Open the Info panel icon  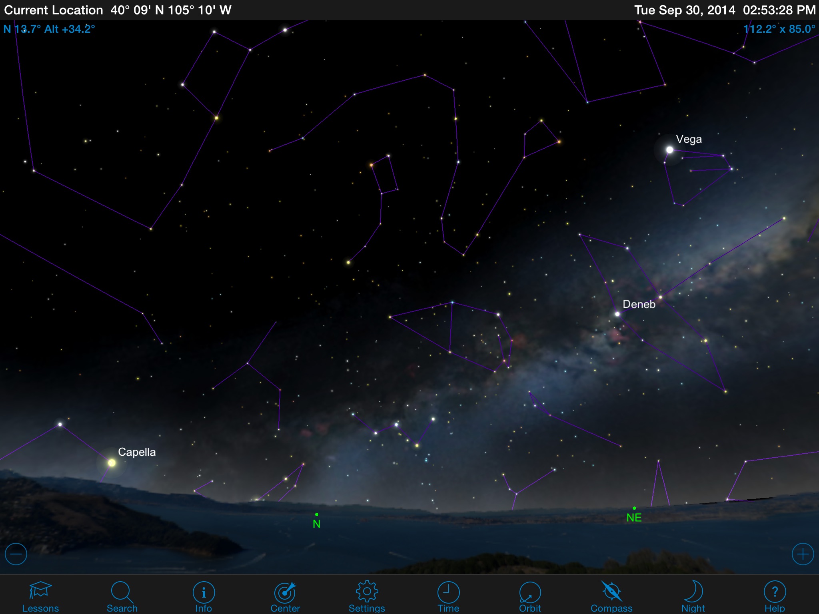(204, 592)
